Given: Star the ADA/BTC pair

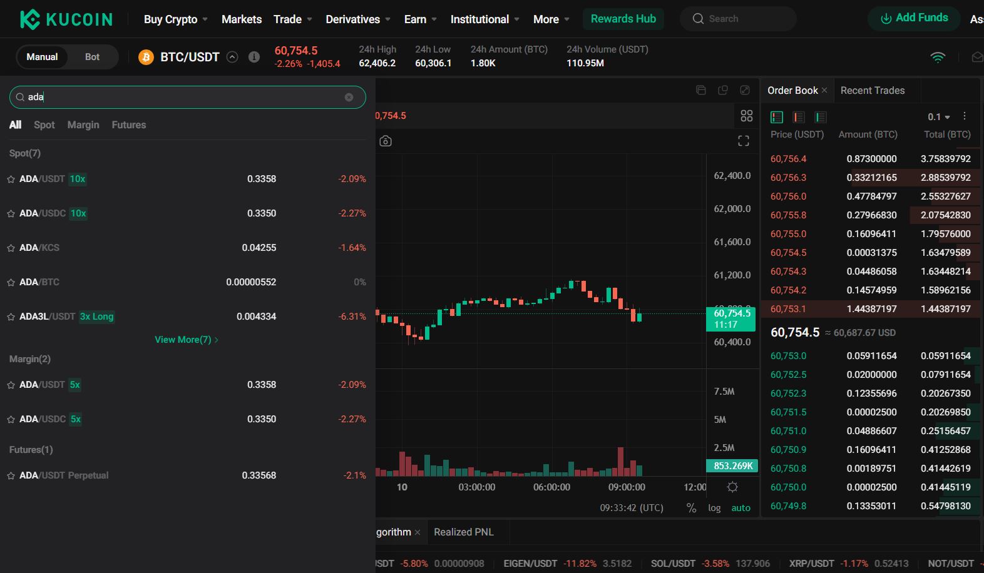Looking at the screenshot, I should [11, 283].
